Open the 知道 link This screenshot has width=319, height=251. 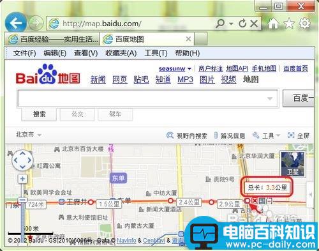pyautogui.click(x=163, y=80)
